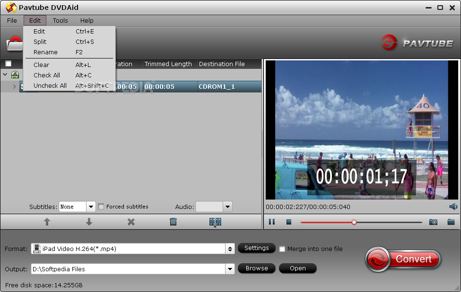Open the Format selection dropdown

click(230, 249)
